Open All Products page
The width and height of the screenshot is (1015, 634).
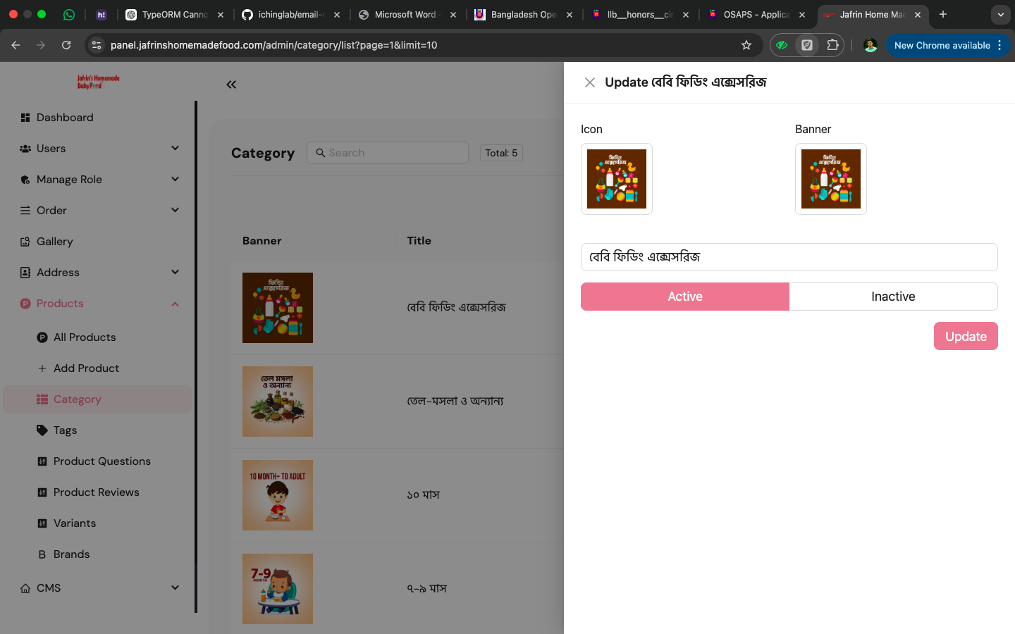pyautogui.click(x=85, y=337)
